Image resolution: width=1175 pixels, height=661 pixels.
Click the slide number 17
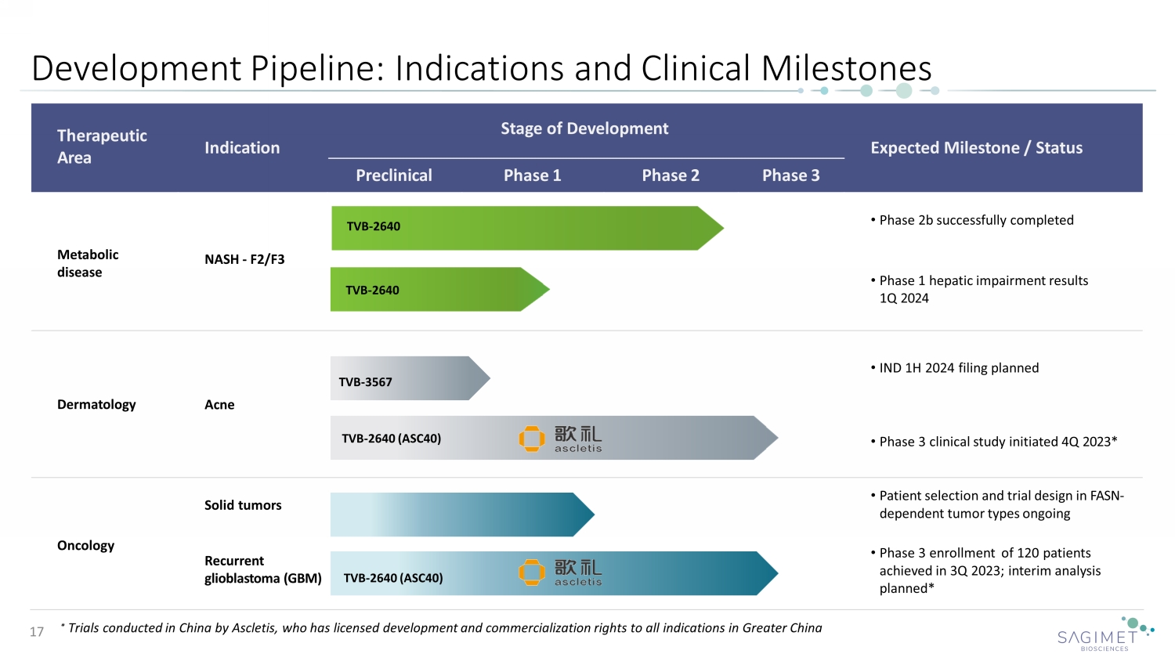[x=37, y=632]
